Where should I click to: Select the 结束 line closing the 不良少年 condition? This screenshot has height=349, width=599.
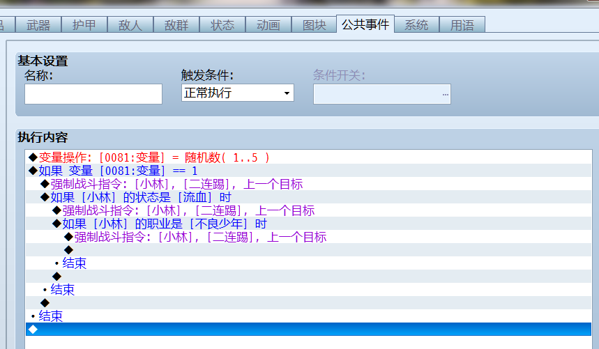click(308, 263)
